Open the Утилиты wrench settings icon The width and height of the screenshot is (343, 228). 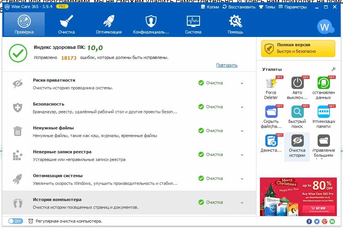coord(333,69)
